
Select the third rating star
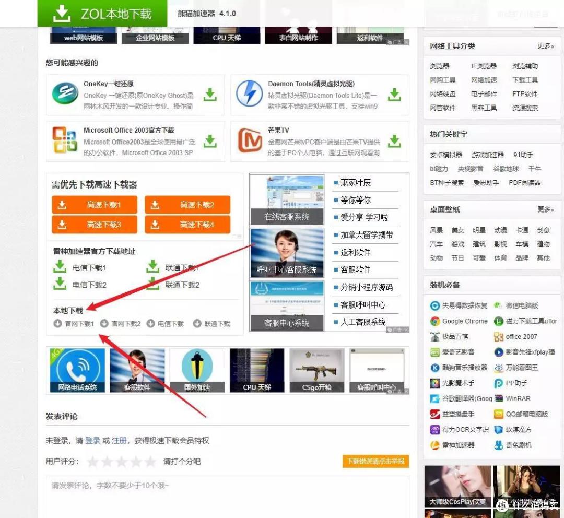[x=122, y=462]
